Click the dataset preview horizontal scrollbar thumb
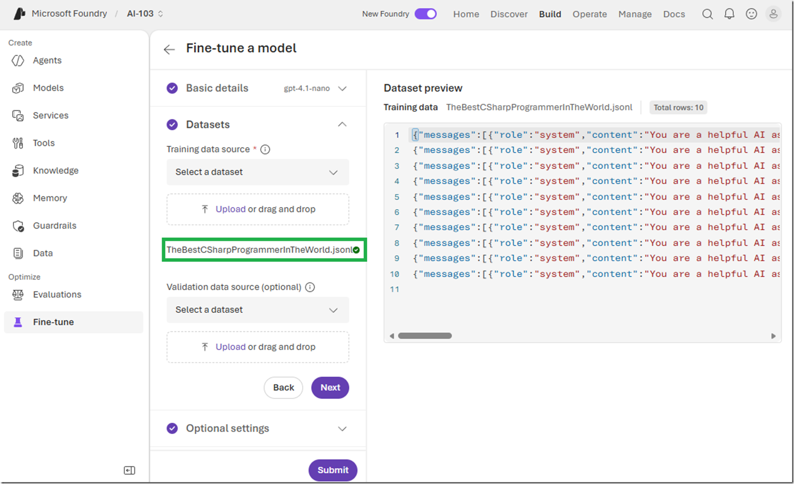The image size is (794, 484). [425, 336]
